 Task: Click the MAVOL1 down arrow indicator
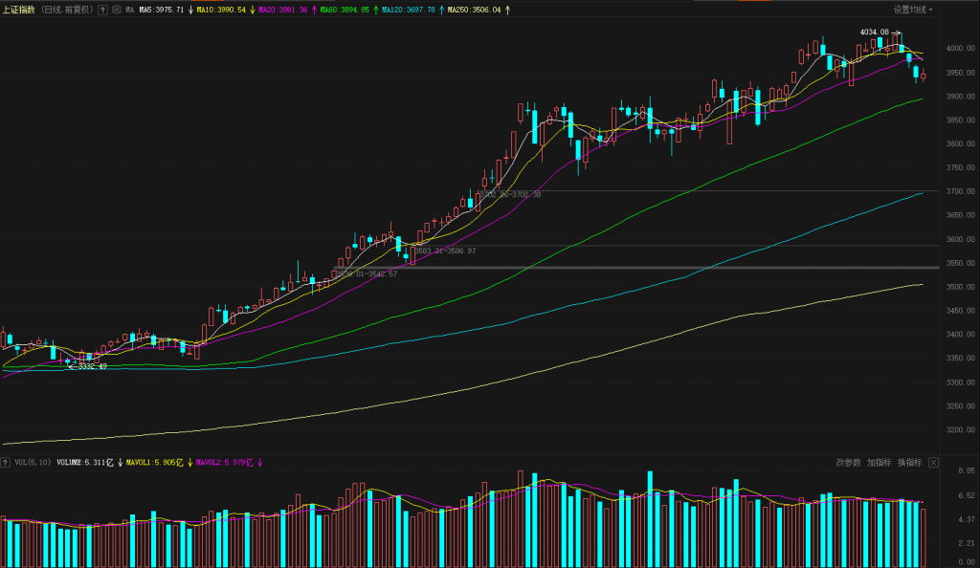(x=189, y=462)
